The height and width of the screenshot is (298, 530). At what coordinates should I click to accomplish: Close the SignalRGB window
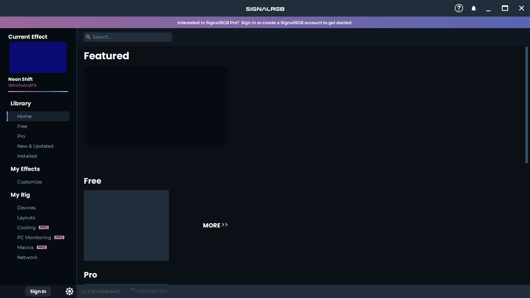click(521, 8)
